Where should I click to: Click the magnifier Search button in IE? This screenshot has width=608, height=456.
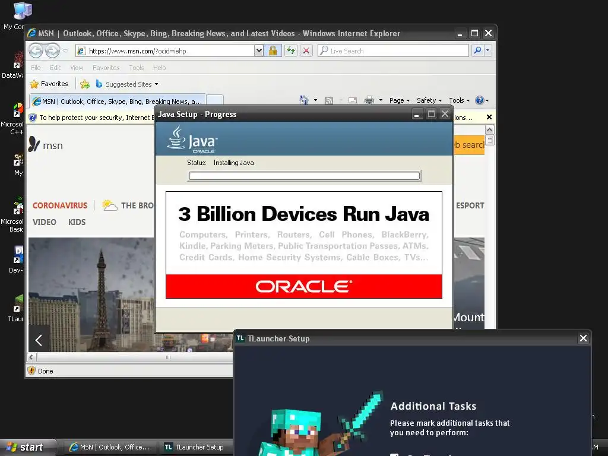coord(478,50)
